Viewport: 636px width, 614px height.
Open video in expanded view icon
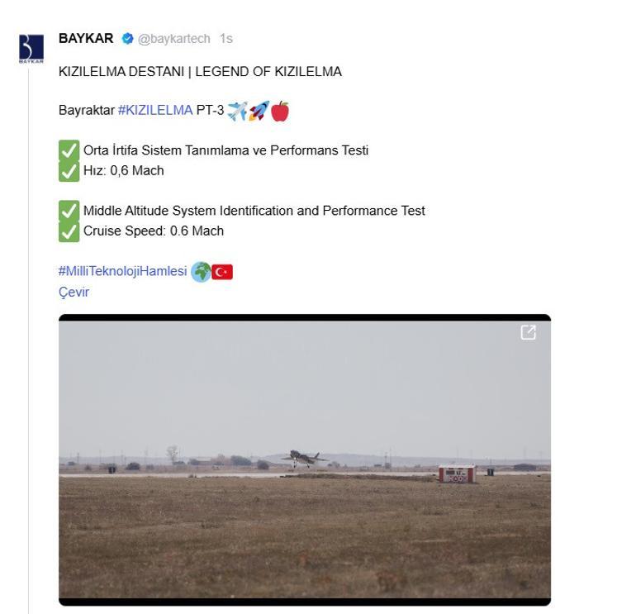point(528,332)
